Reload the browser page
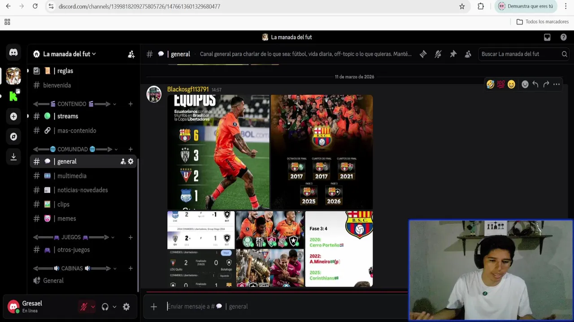This screenshot has width=574, height=322. 35,6
